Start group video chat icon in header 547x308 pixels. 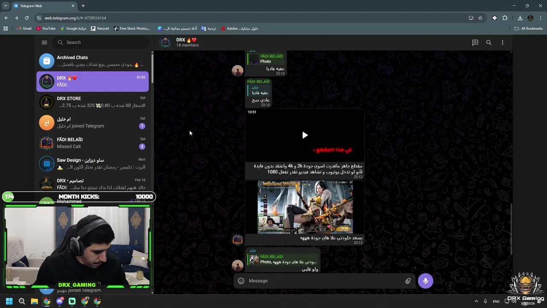click(x=475, y=42)
